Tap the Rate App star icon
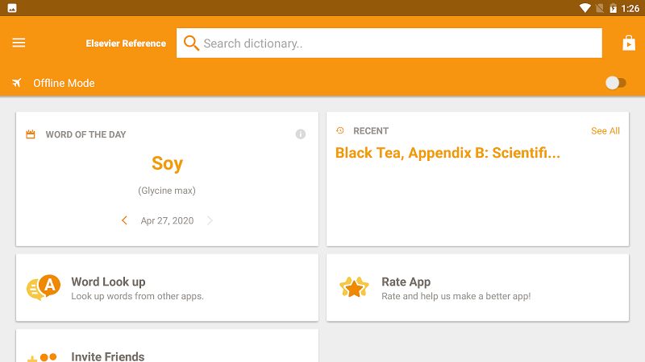 tap(354, 287)
